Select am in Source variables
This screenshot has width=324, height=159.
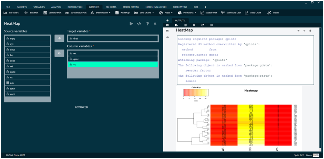click(28, 83)
